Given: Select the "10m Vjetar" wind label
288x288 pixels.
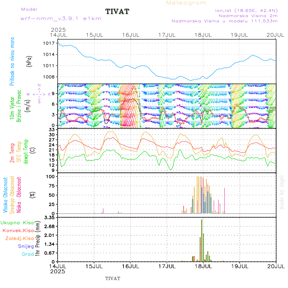Looking at the screenshot, I should (x=12, y=108).
